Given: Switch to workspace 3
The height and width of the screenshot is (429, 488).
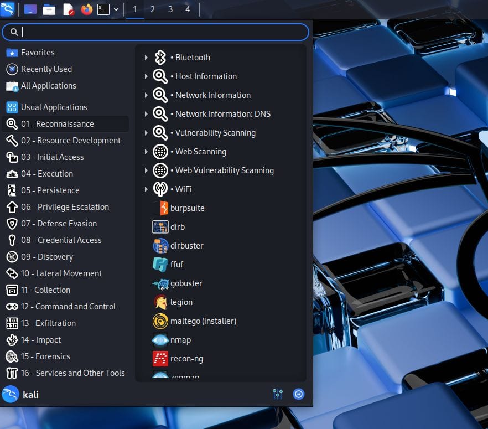Looking at the screenshot, I should pyautogui.click(x=170, y=9).
